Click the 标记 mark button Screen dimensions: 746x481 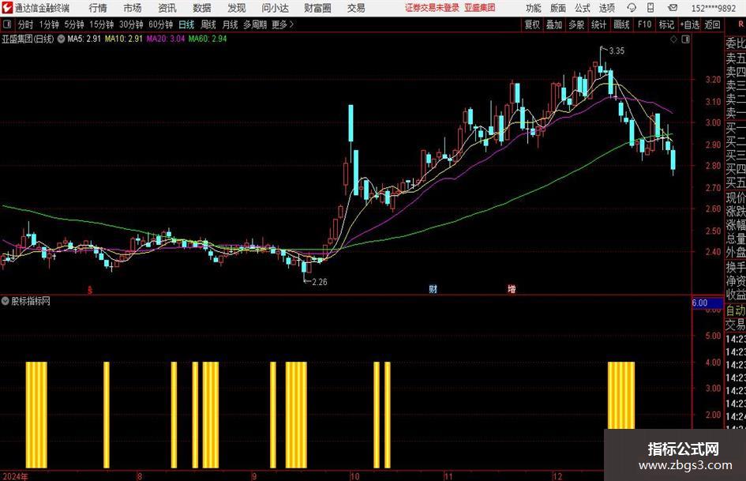pos(666,24)
